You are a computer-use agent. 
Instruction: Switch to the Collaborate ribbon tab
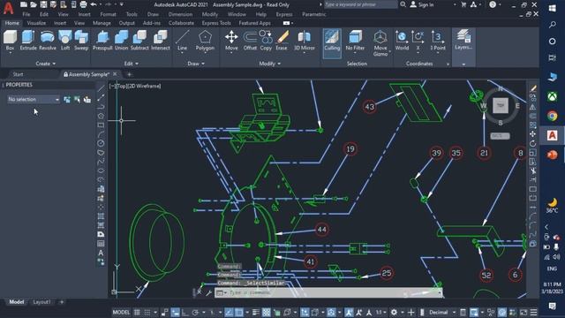click(x=181, y=23)
